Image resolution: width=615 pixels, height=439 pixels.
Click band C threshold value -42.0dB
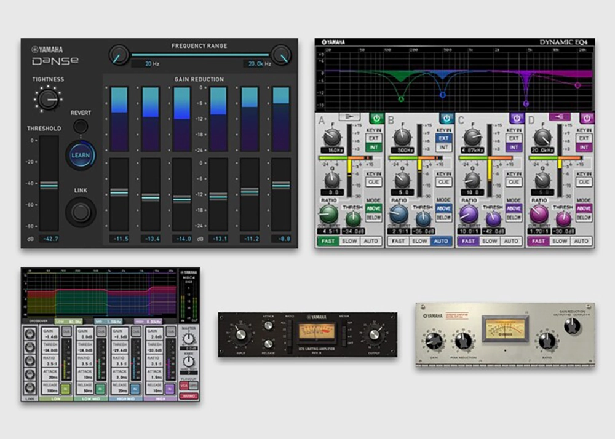pos(493,231)
